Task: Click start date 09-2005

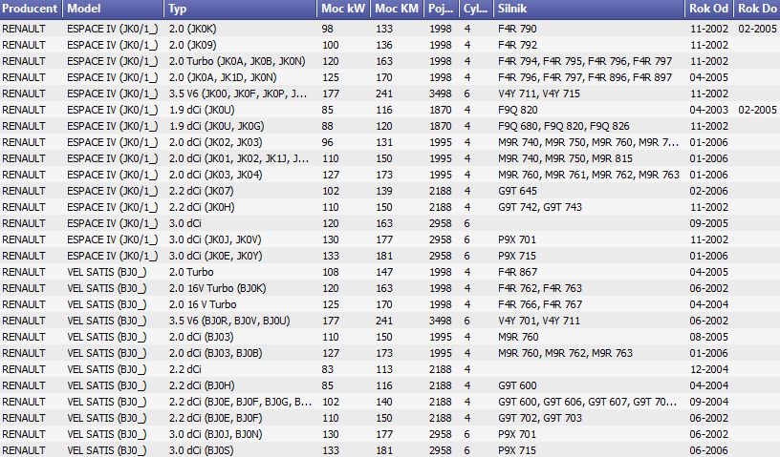Action: coord(709,223)
